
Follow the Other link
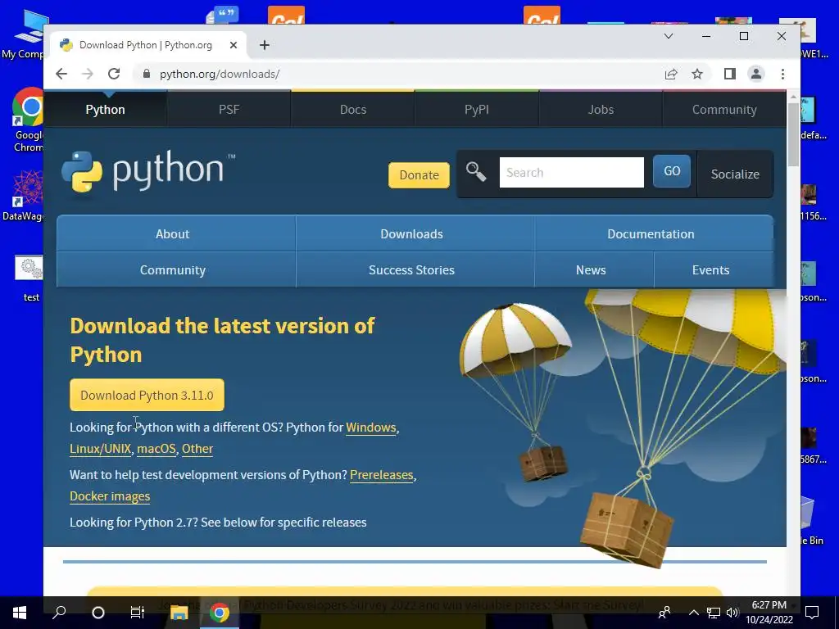tap(197, 449)
